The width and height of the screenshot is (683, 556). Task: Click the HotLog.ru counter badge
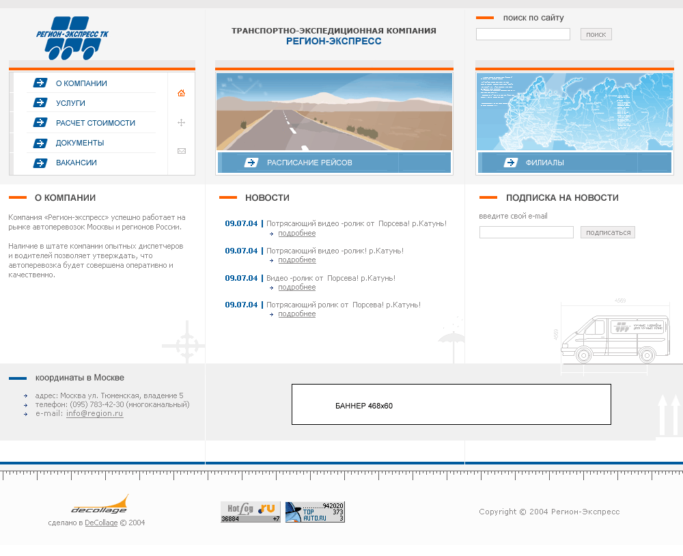coord(251,512)
